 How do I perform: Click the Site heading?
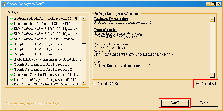click(x=97, y=62)
